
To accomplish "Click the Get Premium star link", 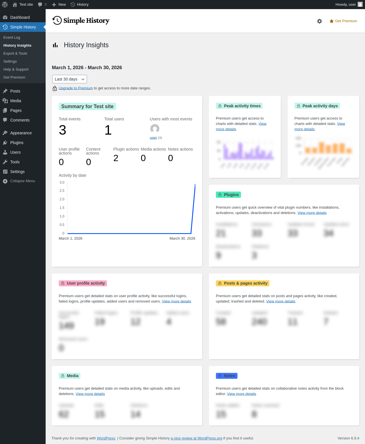I will click(x=343, y=21).
